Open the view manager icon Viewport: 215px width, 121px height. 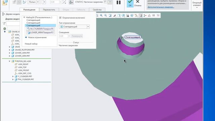[x=128, y=15]
